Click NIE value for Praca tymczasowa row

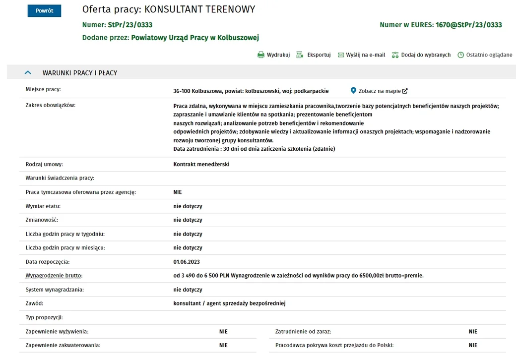coord(178,192)
